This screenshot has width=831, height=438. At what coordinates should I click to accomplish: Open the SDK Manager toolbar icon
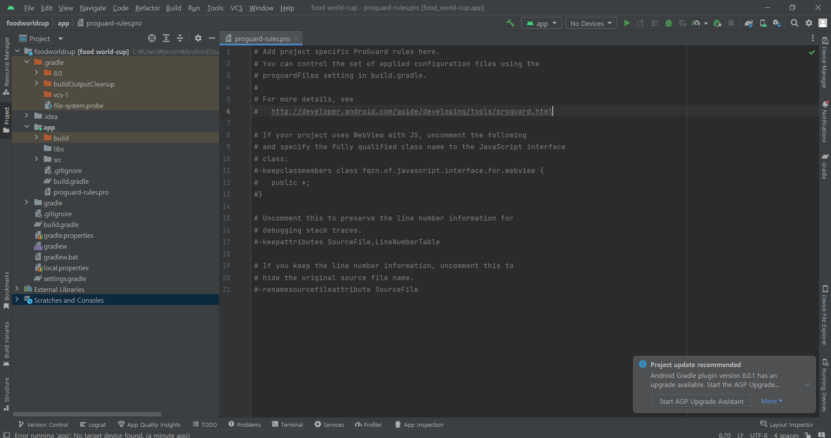point(777,23)
